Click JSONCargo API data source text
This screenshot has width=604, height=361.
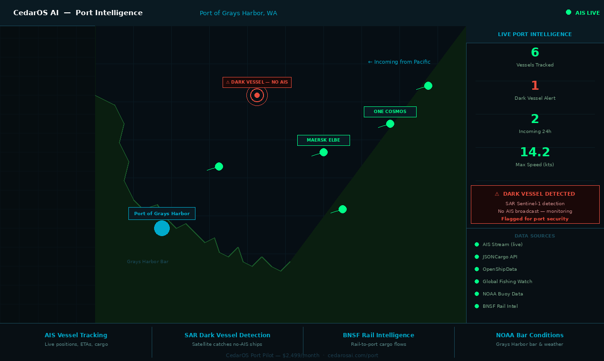tap(500, 257)
